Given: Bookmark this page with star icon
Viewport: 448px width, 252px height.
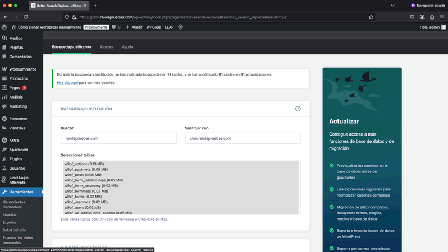Looking at the screenshot, I should coord(371,17).
